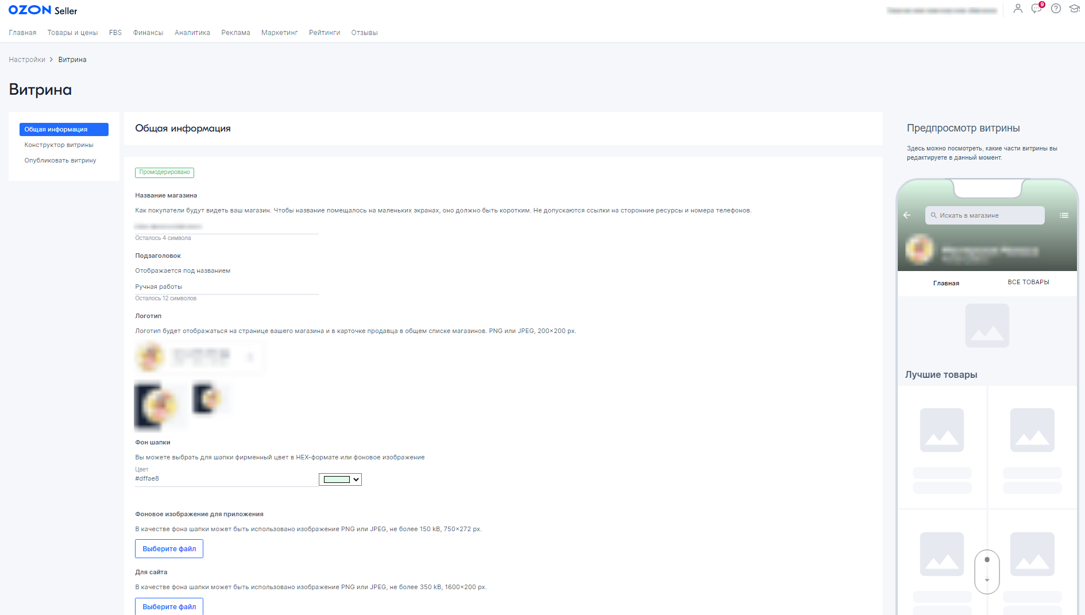Click the Осталось 12 символов counter

point(165,299)
